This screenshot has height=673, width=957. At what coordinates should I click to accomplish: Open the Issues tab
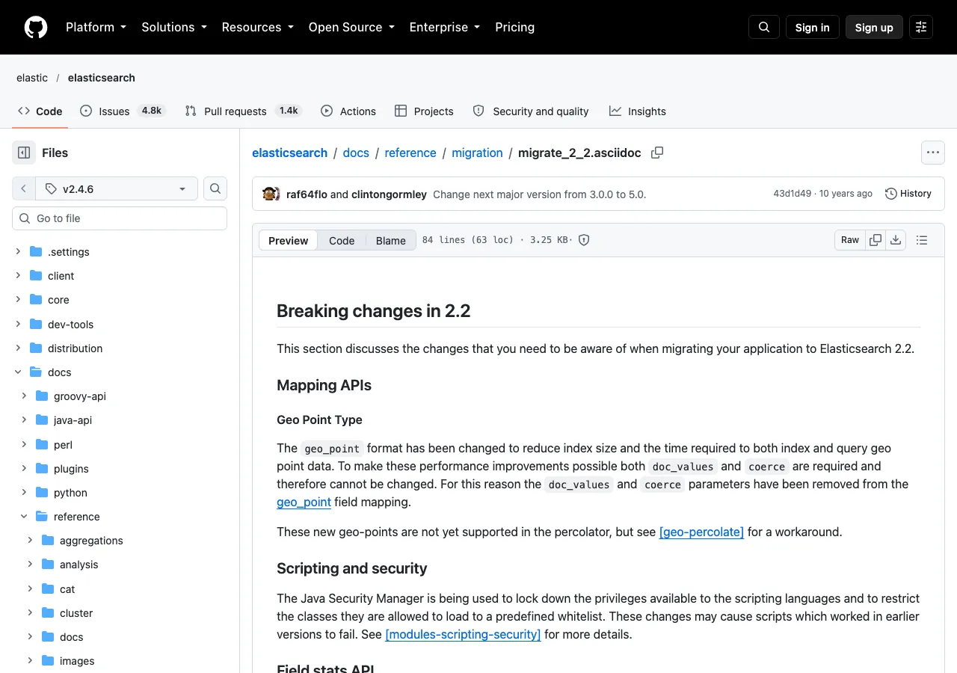(122, 111)
